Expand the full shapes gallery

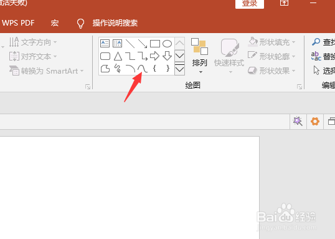179,69
